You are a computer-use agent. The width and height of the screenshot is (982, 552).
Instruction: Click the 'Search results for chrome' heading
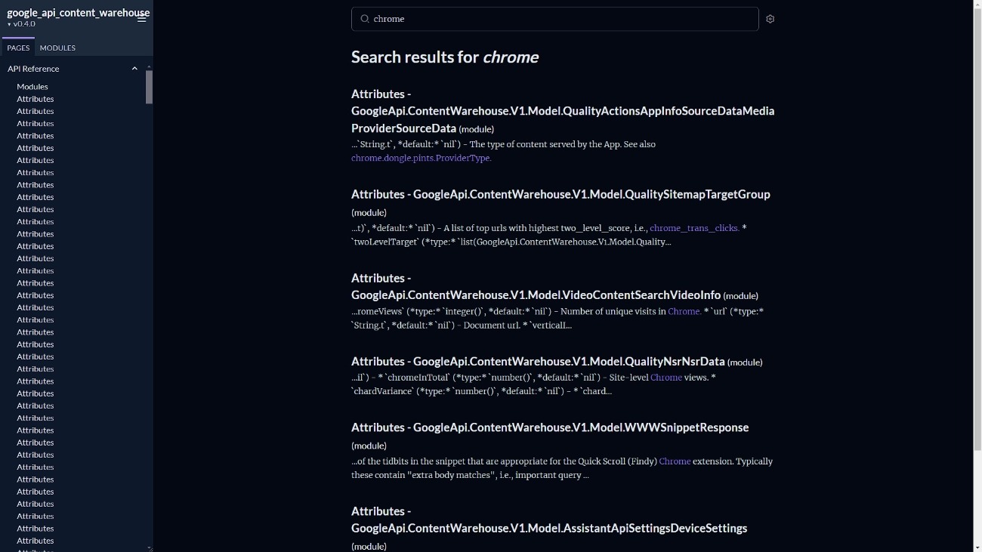[444, 57]
